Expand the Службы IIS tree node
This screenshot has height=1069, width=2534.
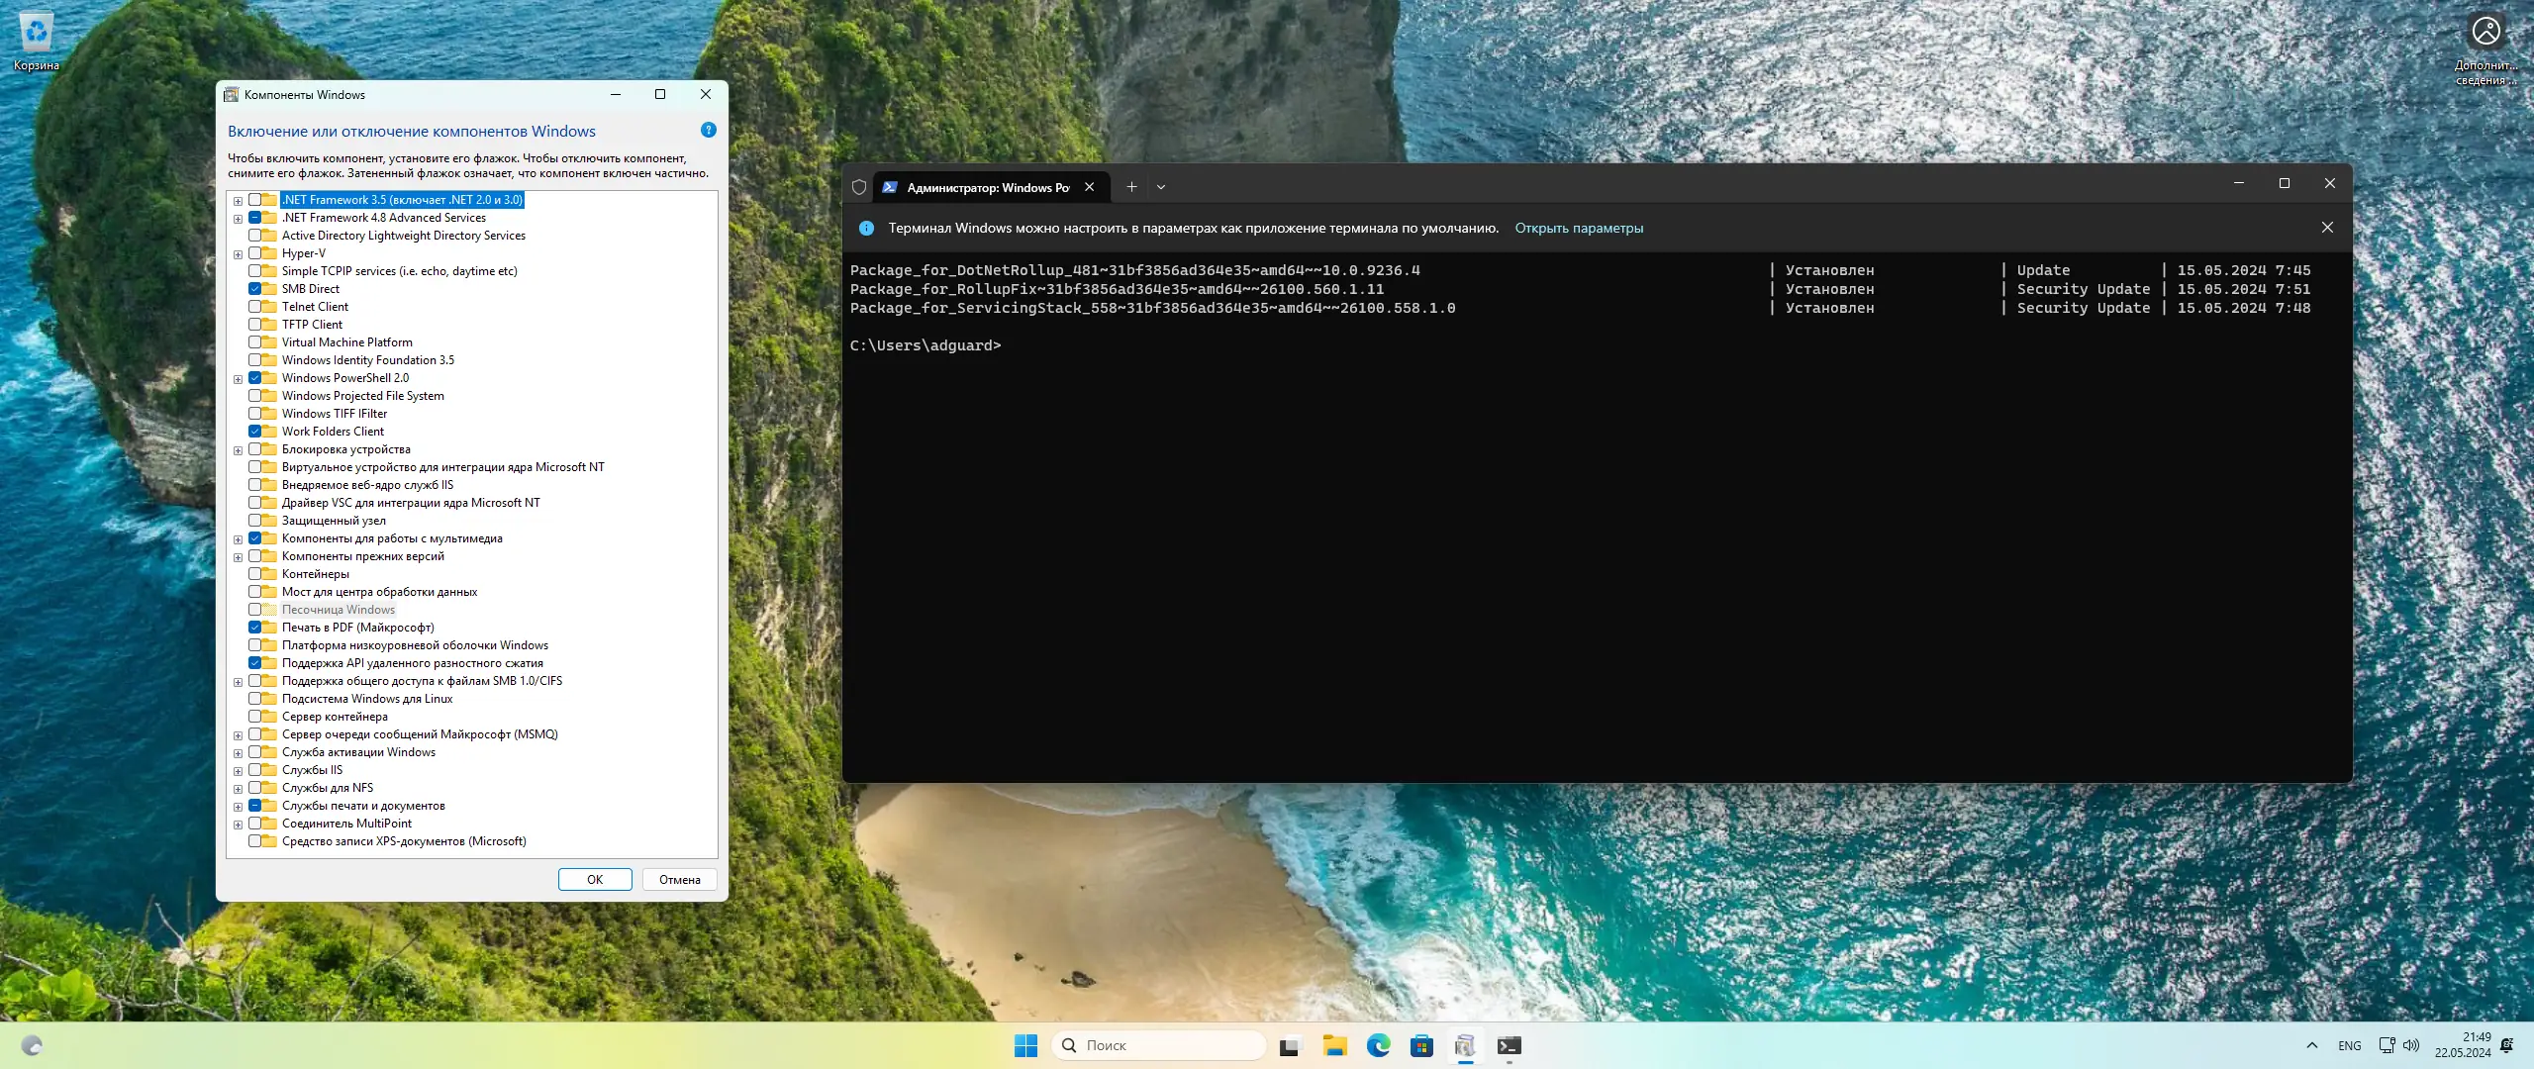(x=238, y=771)
